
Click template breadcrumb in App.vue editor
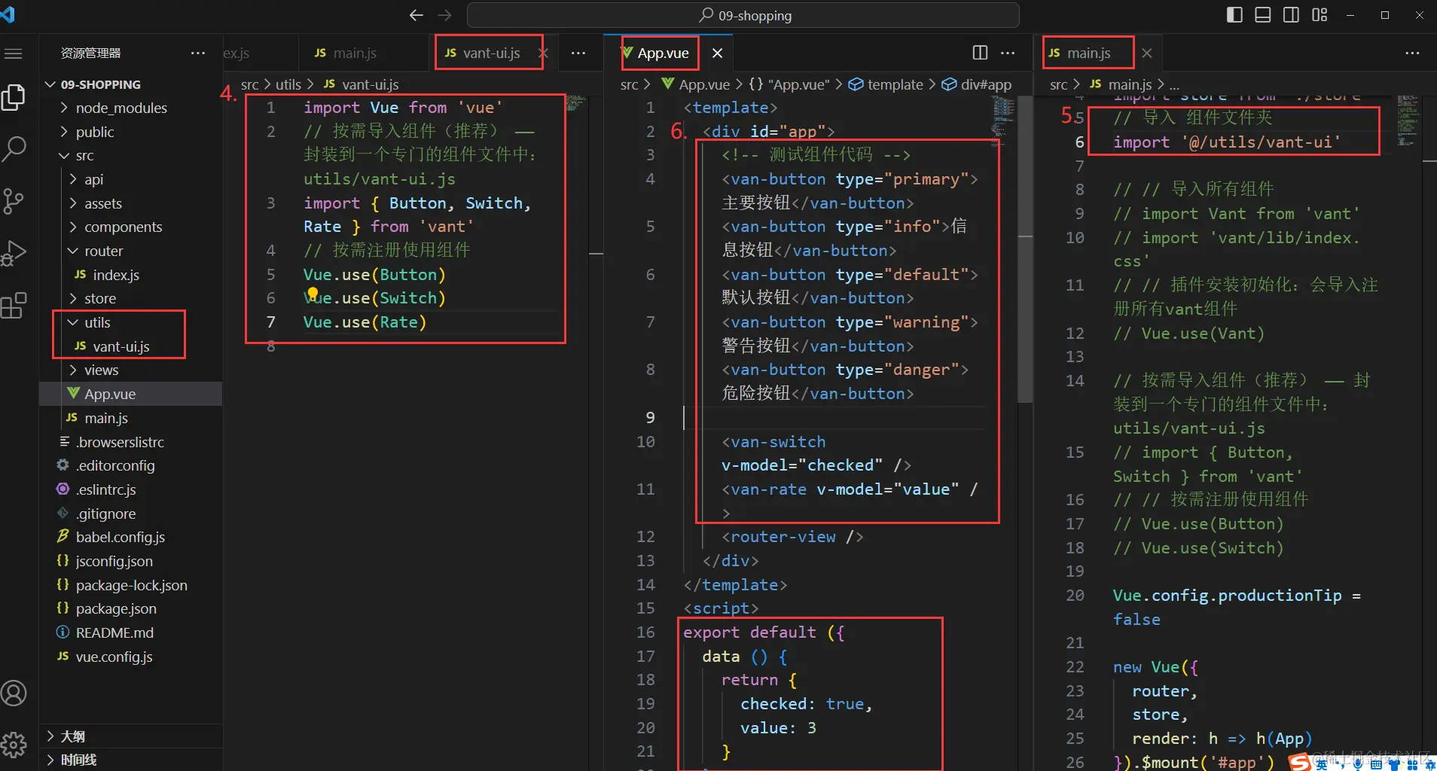pyautogui.click(x=886, y=84)
